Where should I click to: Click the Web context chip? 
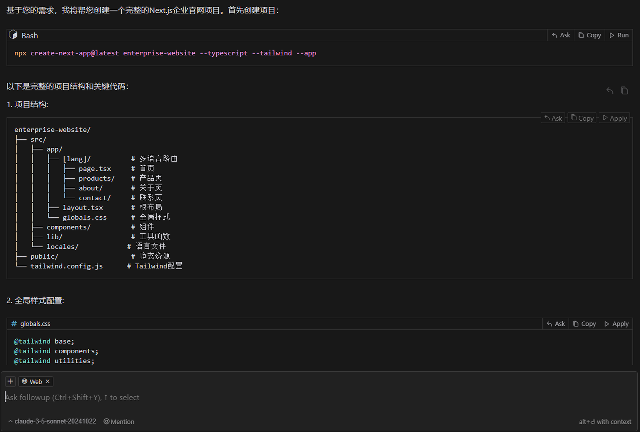[36, 381]
